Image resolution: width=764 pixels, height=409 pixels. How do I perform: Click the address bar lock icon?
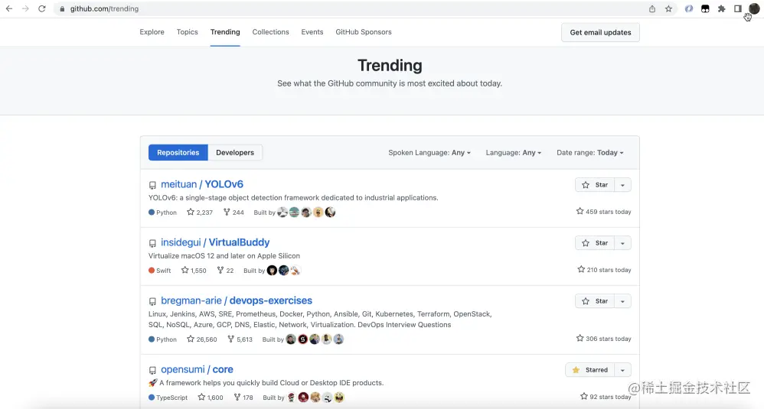pyautogui.click(x=62, y=8)
